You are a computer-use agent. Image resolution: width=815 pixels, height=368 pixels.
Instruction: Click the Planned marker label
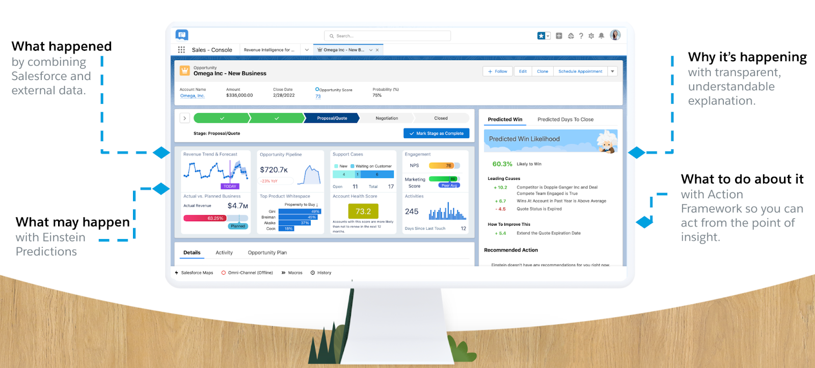(238, 226)
